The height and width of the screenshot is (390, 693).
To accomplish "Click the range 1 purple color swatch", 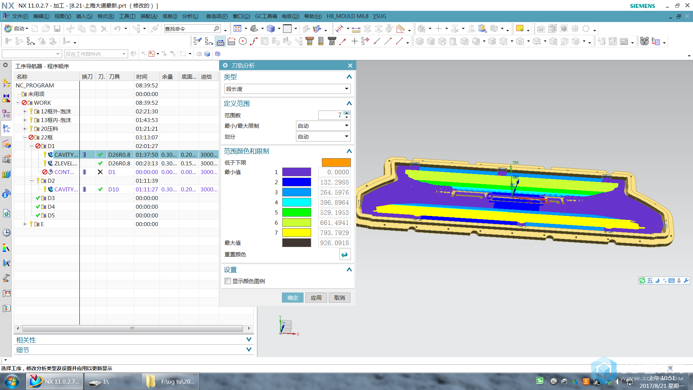I will tap(297, 172).
